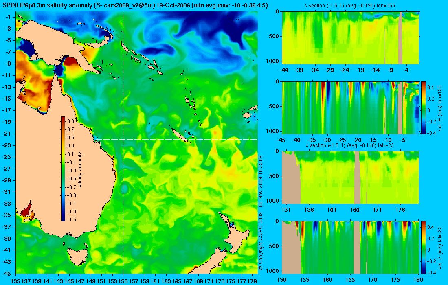Click the '176' tick below the lat=-22 salinity section
The width and height of the screenshot is (448, 285).
click(401, 210)
